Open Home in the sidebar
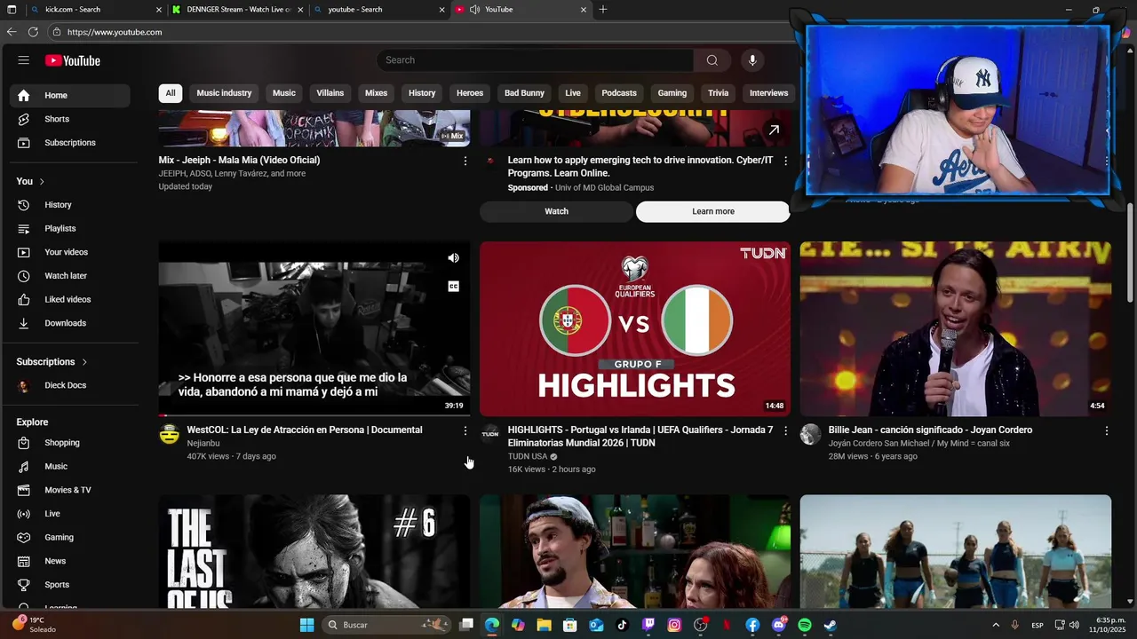The image size is (1137, 639). [x=70, y=95]
